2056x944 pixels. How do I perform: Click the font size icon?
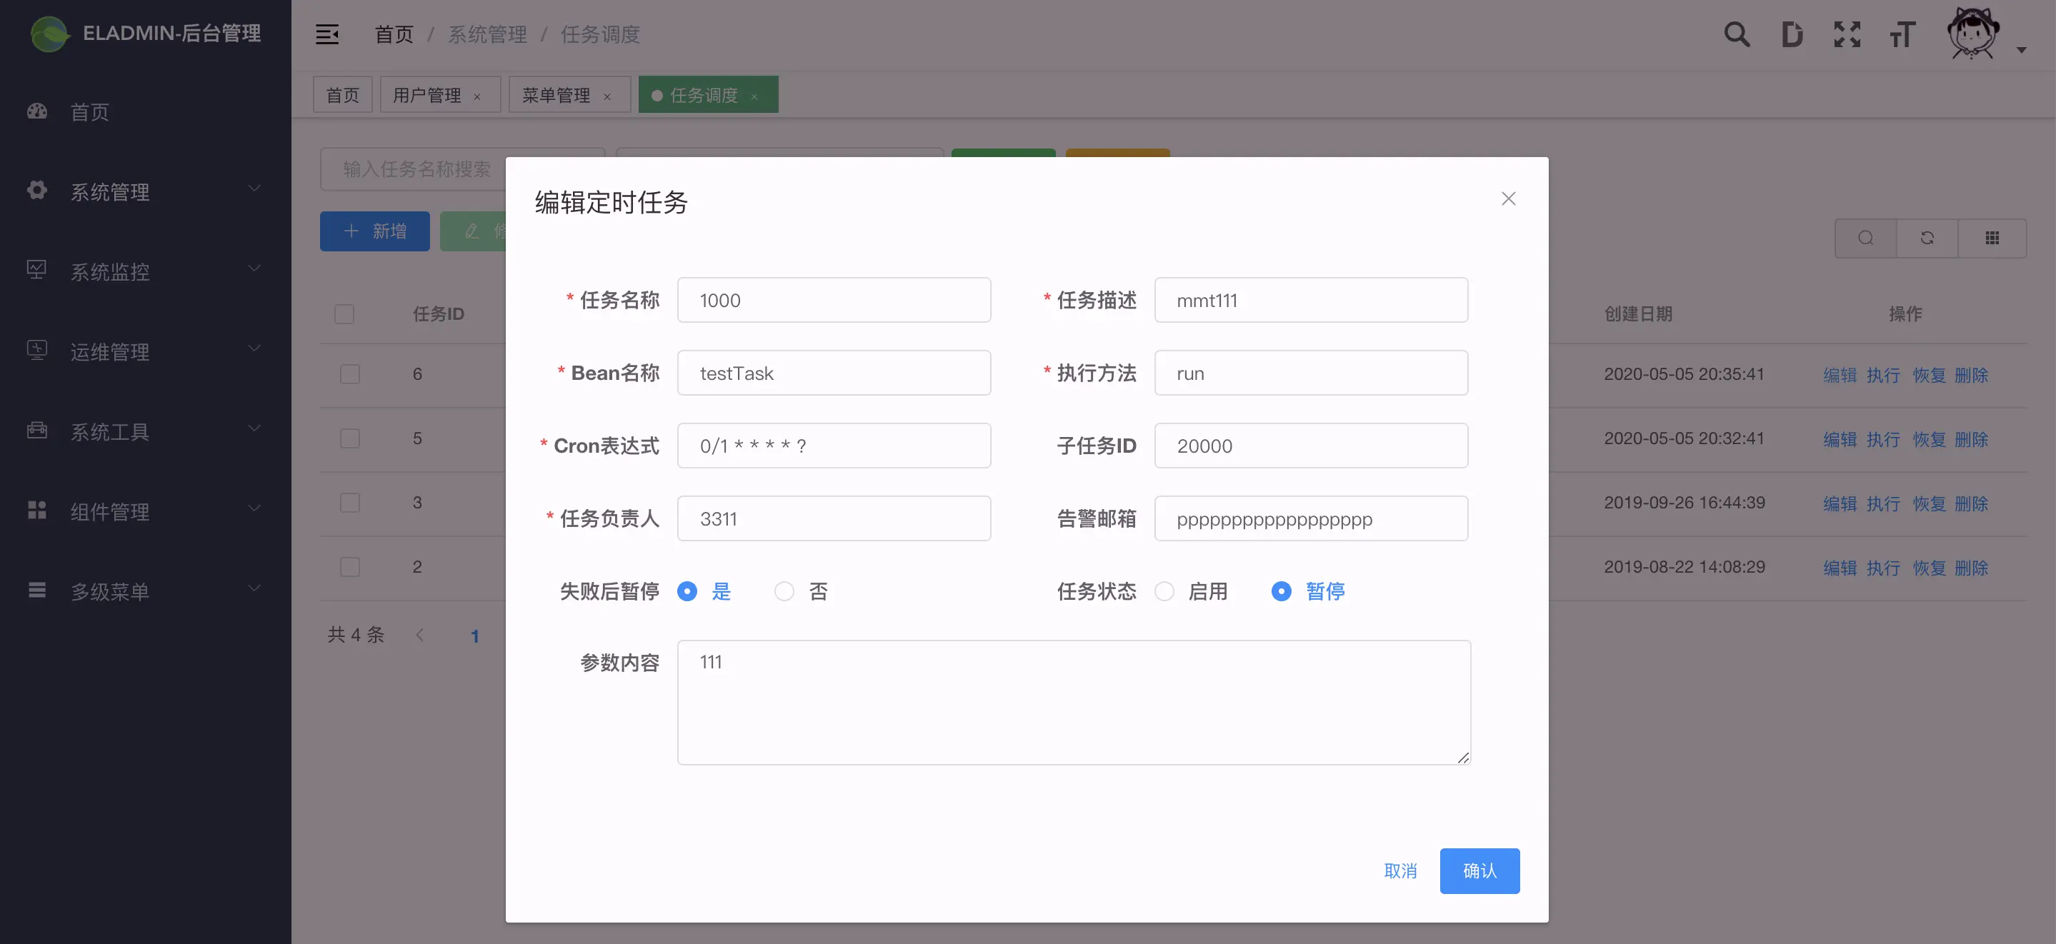point(1902,34)
